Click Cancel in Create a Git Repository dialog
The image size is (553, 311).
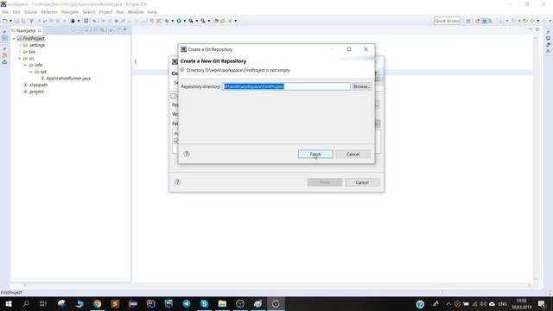353,154
